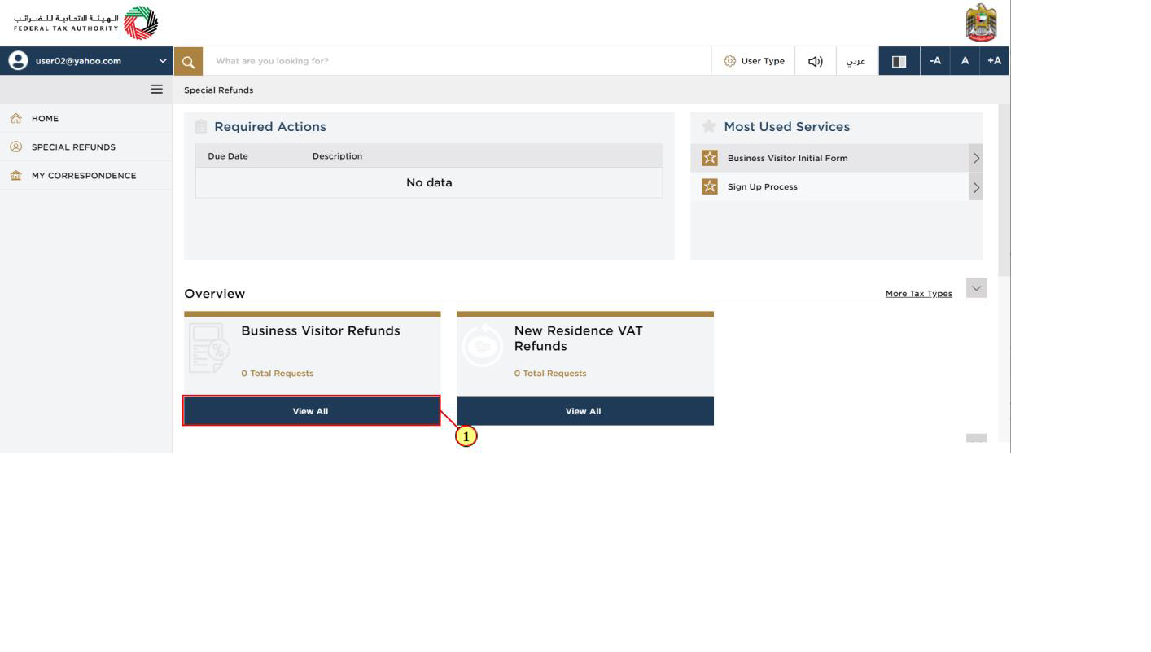Click the Most Used Services heading
This screenshot has width=1151, height=652.
coord(787,127)
